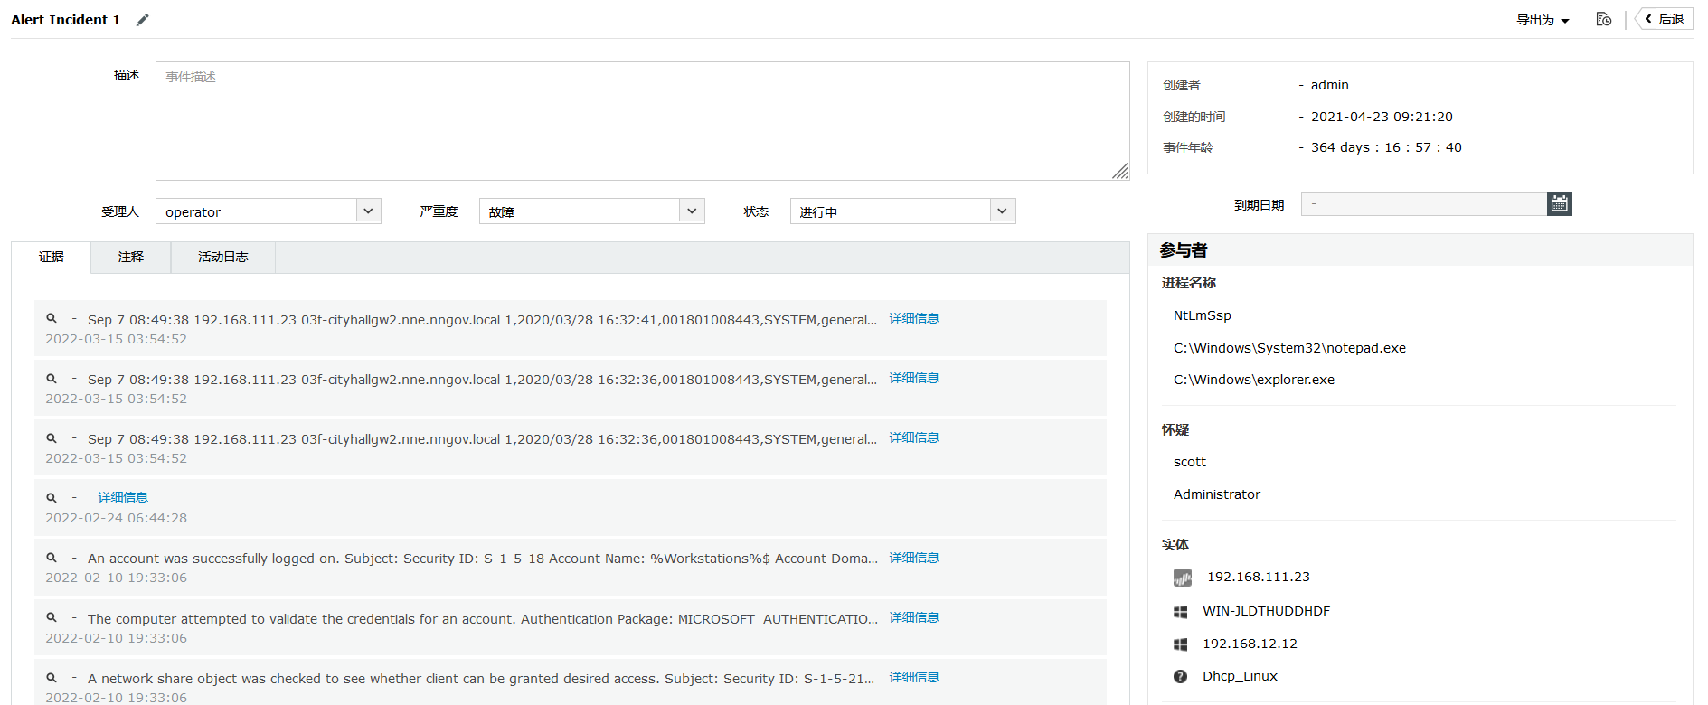Open 详细信息 link for the 16:32:41 log entry
The width and height of the screenshot is (1708, 705).
(x=914, y=318)
